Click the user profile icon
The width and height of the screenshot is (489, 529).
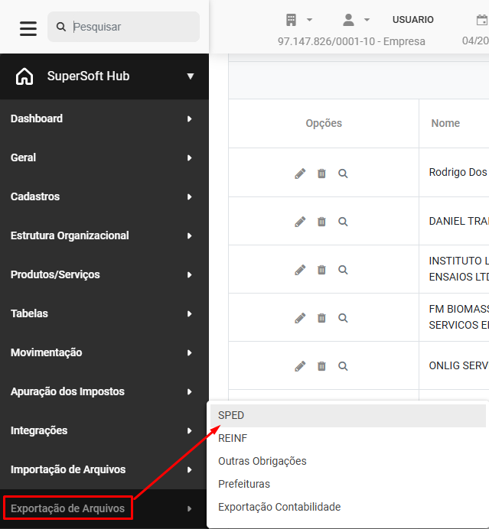point(348,20)
